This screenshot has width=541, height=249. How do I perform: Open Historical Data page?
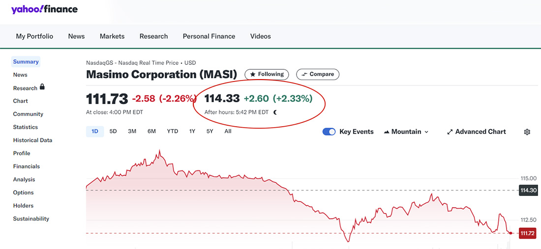tap(33, 140)
